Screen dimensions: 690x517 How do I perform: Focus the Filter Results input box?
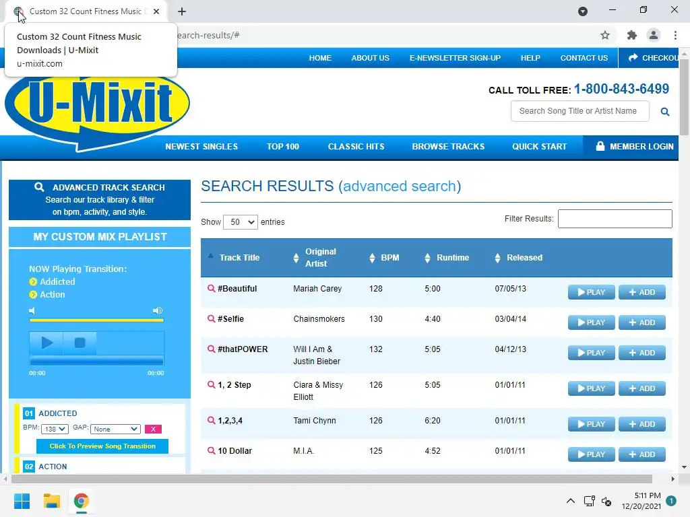[615, 219]
